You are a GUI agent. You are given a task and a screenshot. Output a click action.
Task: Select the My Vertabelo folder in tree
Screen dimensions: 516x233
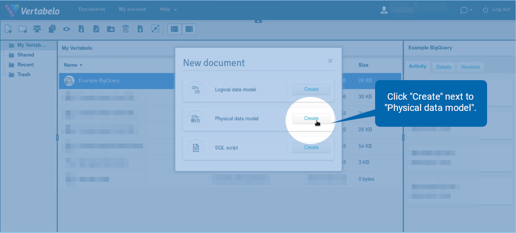(x=28, y=45)
